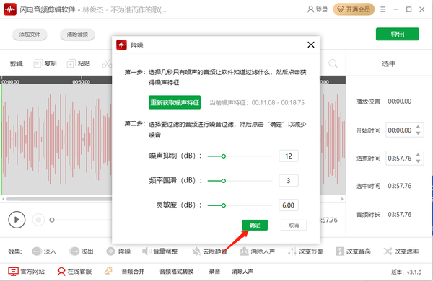Click the 添加文件 button

30,35
